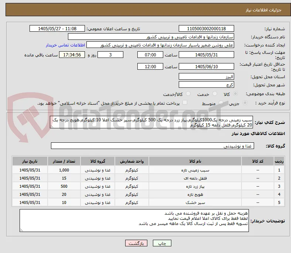Click the quantity 20 for هویج تازه
This screenshot has height=253, width=291.
(64, 195)
